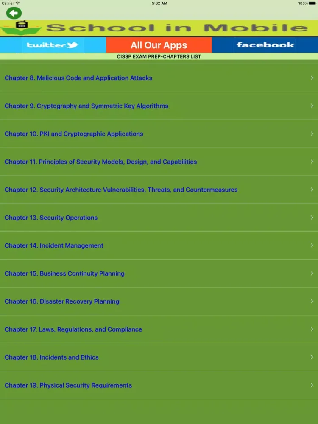318x424 pixels.
Task: Tap the chevron on Chapter 18 Incidents and Ethics
Action: click(x=312, y=357)
